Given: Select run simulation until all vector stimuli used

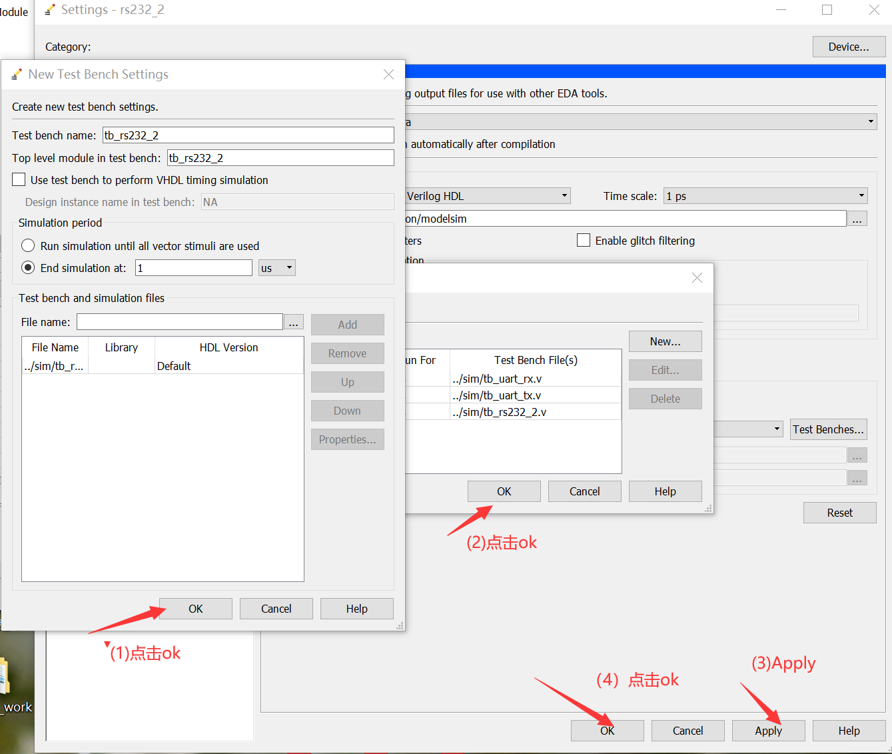Looking at the screenshot, I should tap(27, 245).
